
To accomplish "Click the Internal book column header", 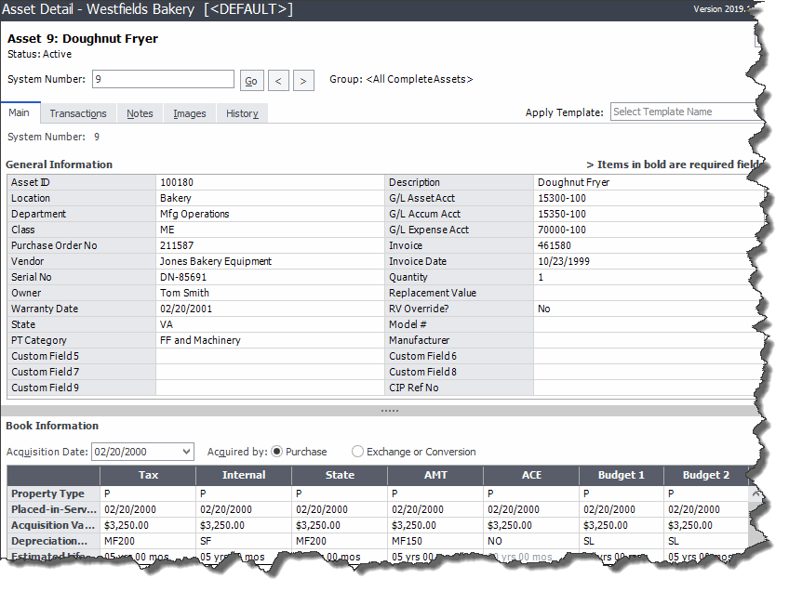I will pyautogui.click(x=244, y=475).
